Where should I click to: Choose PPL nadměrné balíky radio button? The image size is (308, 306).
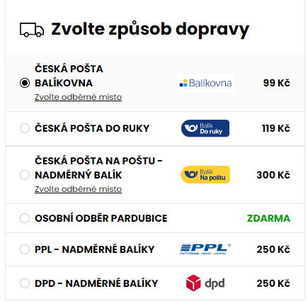click(x=25, y=249)
